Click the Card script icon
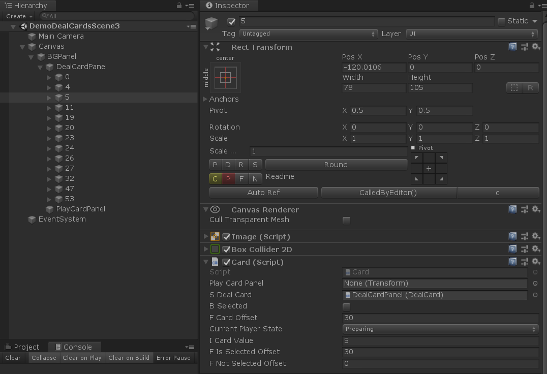Viewport: 547px width, 374px height. coord(215,262)
